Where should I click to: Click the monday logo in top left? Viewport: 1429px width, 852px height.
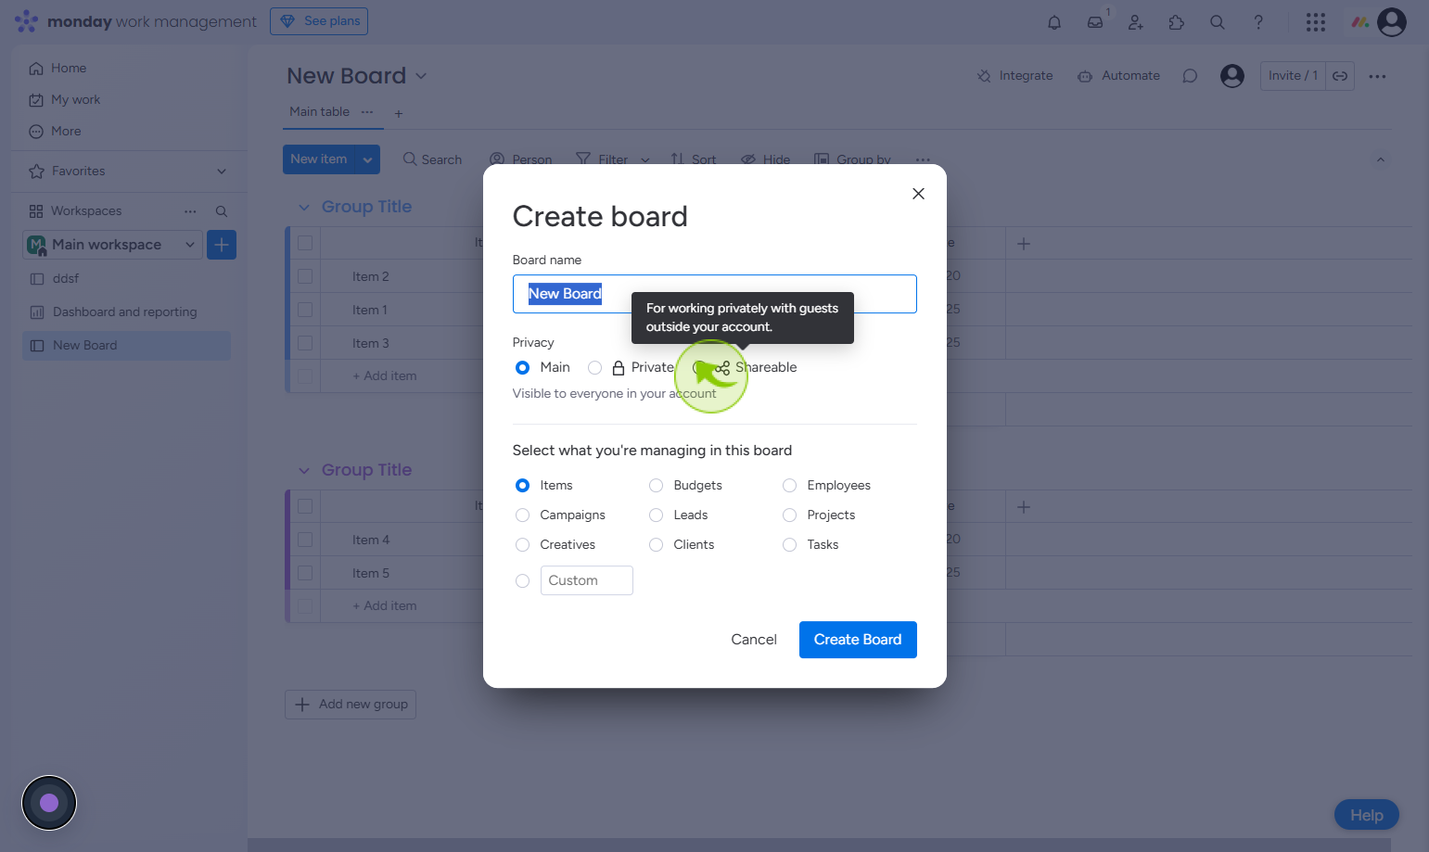[x=26, y=21]
